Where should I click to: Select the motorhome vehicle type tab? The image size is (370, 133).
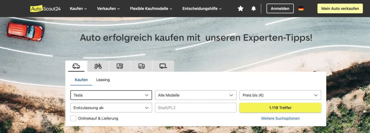[x=120, y=66]
